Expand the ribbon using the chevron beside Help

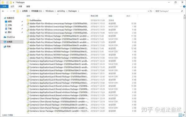pos(181,6)
